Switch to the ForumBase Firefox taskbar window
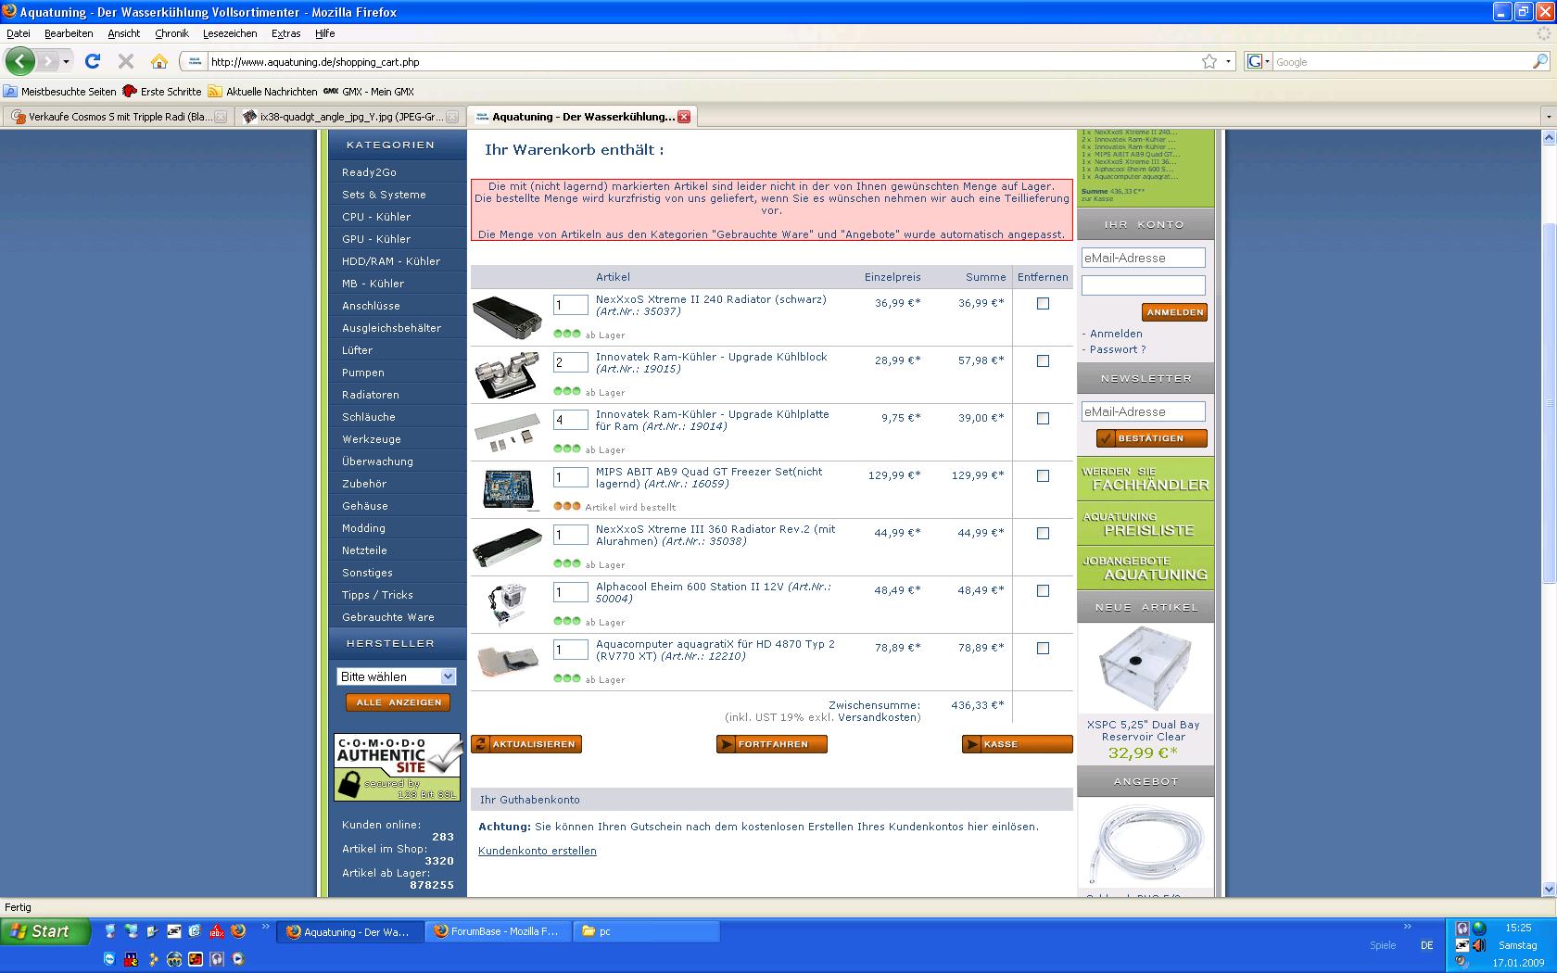 click(x=499, y=931)
